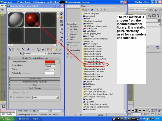This screenshot has width=162, height=121.
Task: Select the Mtl Editor radio button
Action: pos(68,29)
